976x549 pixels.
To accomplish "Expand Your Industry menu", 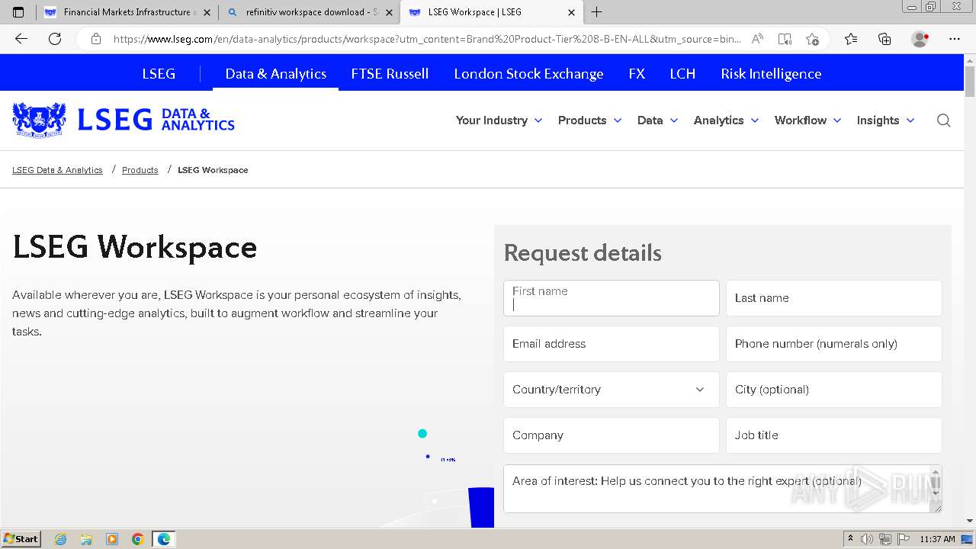I will pos(499,120).
